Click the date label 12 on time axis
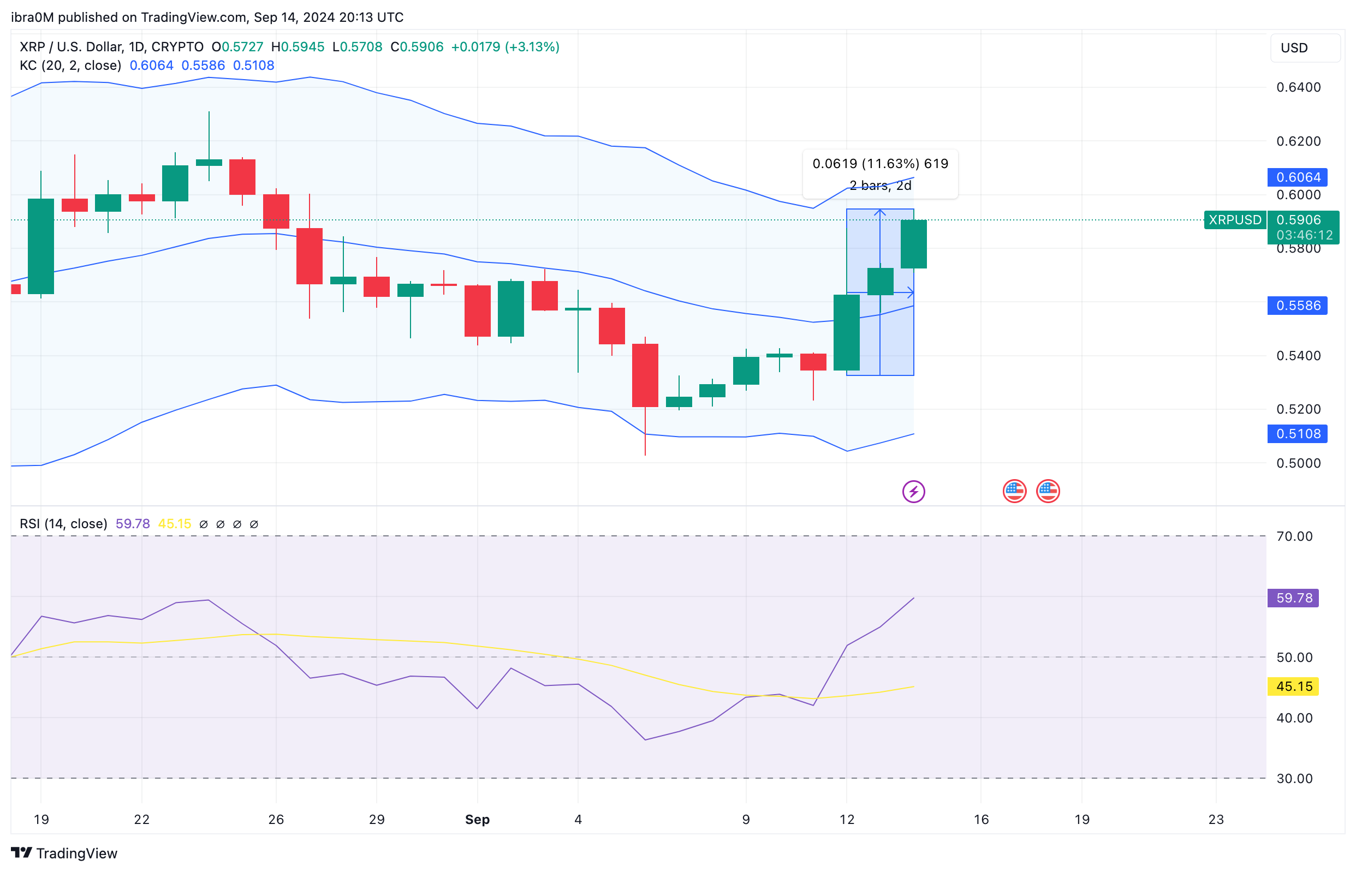 [x=846, y=819]
